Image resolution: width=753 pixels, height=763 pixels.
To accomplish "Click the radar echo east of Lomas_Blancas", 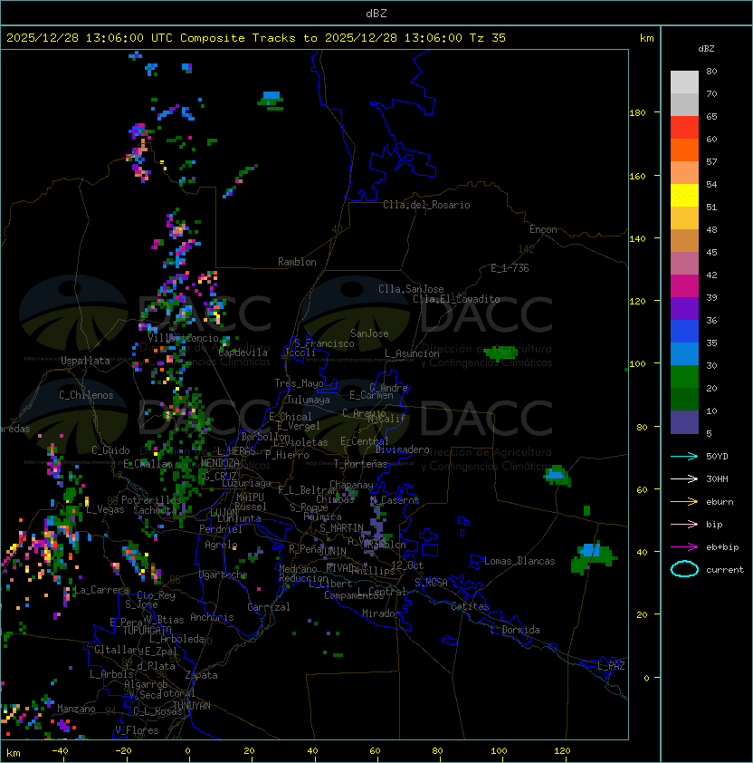I will point(594,557).
